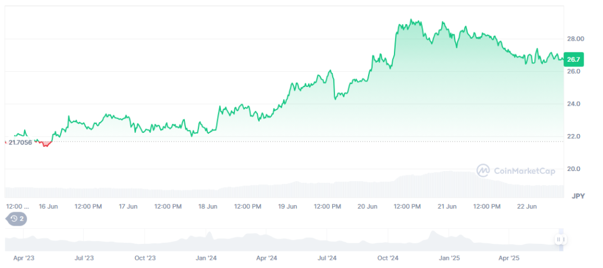
Task: Select the 20 Jun date on time axis
Action: click(x=367, y=206)
